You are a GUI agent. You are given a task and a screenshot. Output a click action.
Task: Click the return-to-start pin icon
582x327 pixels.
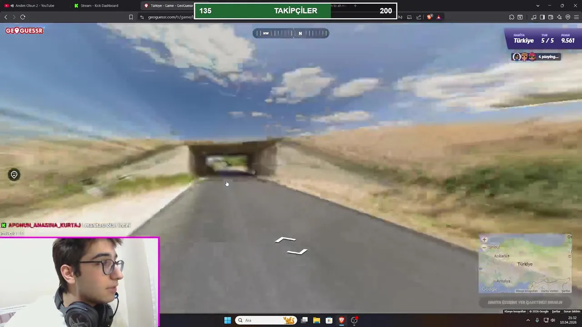tap(14, 175)
